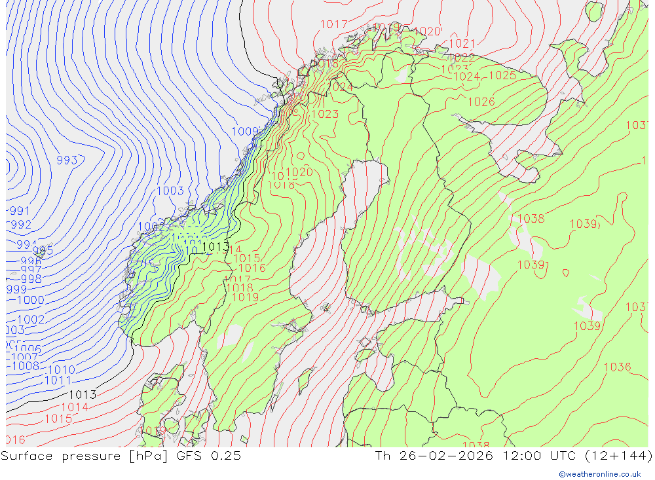Click the blue 1003 isobar label
Image resolution: width=655 pixels, height=480 pixels.
coord(170,191)
